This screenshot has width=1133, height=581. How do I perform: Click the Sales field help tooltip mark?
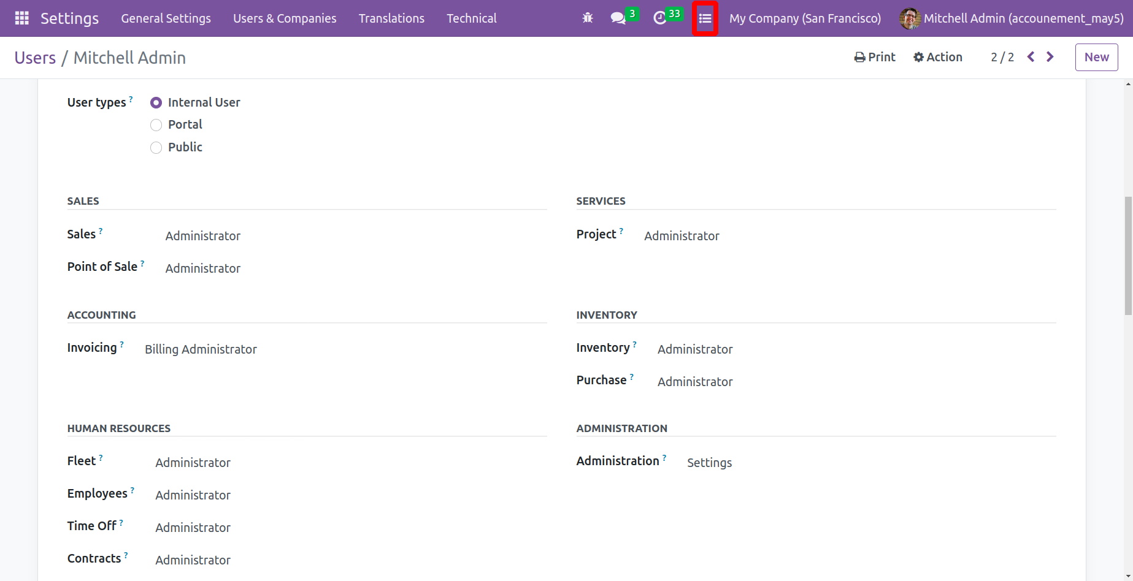pyautogui.click(x=101, y=231)
